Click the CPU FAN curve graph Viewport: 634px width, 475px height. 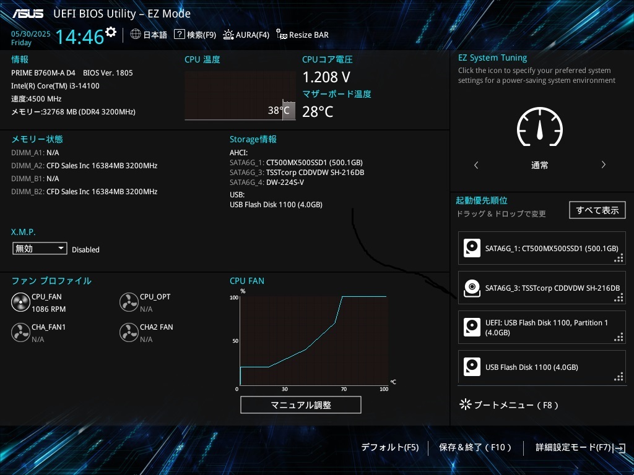[314, 341]
